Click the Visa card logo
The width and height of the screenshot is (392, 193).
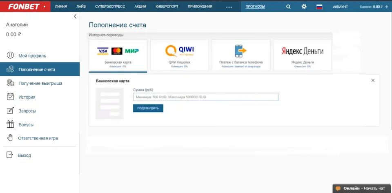point(102,51)
